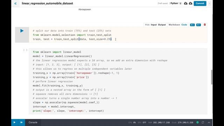Click the green session status indicator
Screen dimensions: 224x126
[x=197, y=122]
